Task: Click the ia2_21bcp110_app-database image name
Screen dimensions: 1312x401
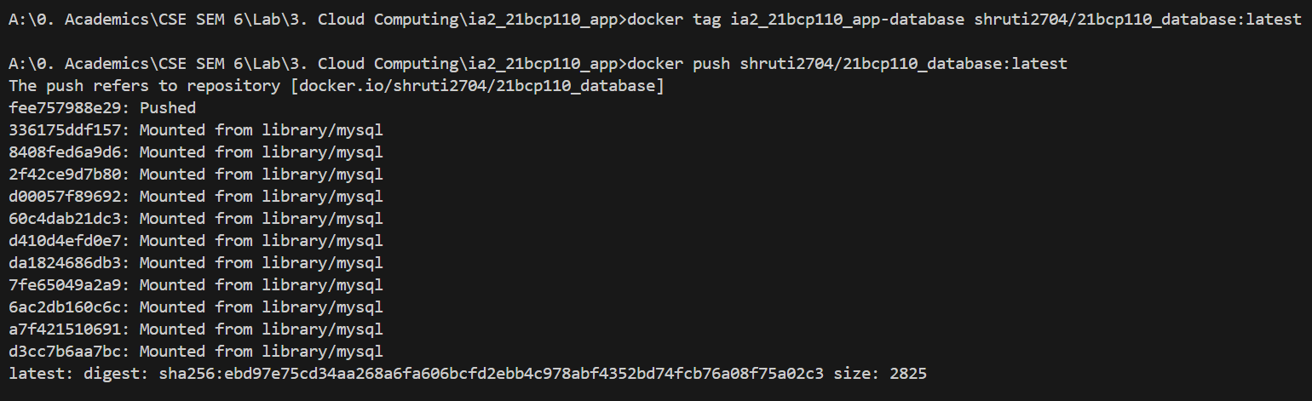Action: click(x=848, y=20)
